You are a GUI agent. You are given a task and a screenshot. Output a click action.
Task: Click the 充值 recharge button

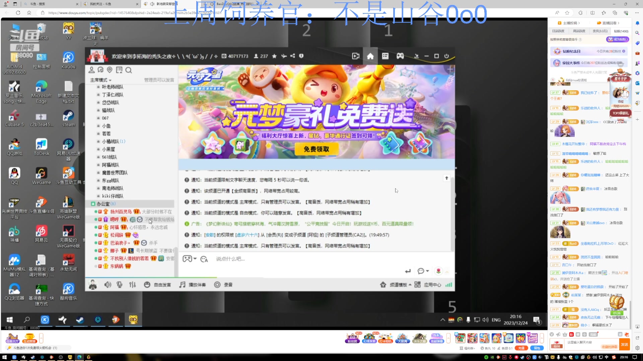(521, 348)
